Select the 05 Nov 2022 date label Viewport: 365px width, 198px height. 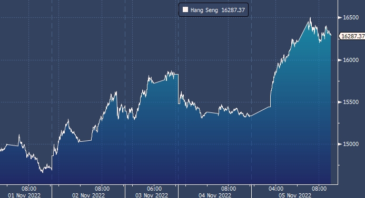[295, 195]
